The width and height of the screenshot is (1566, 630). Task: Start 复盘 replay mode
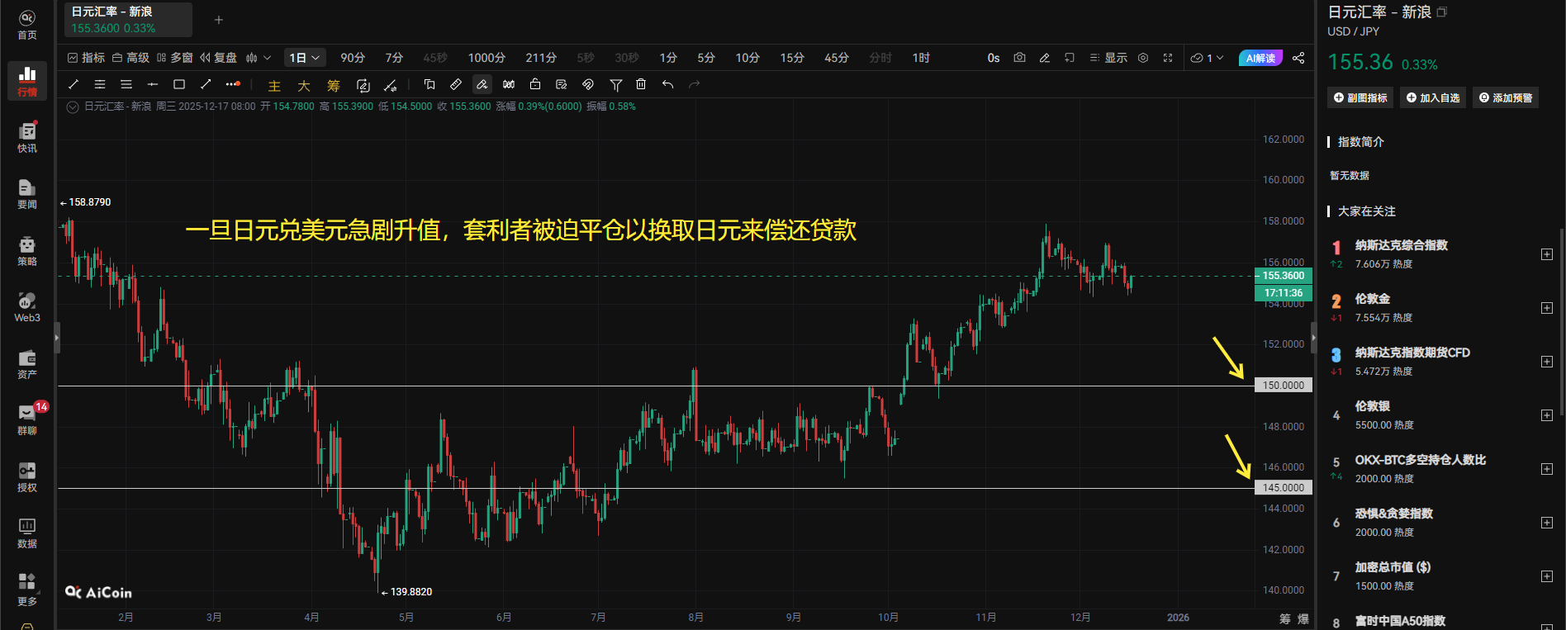(x=218, y=58)
